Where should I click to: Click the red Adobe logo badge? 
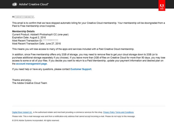162,5
